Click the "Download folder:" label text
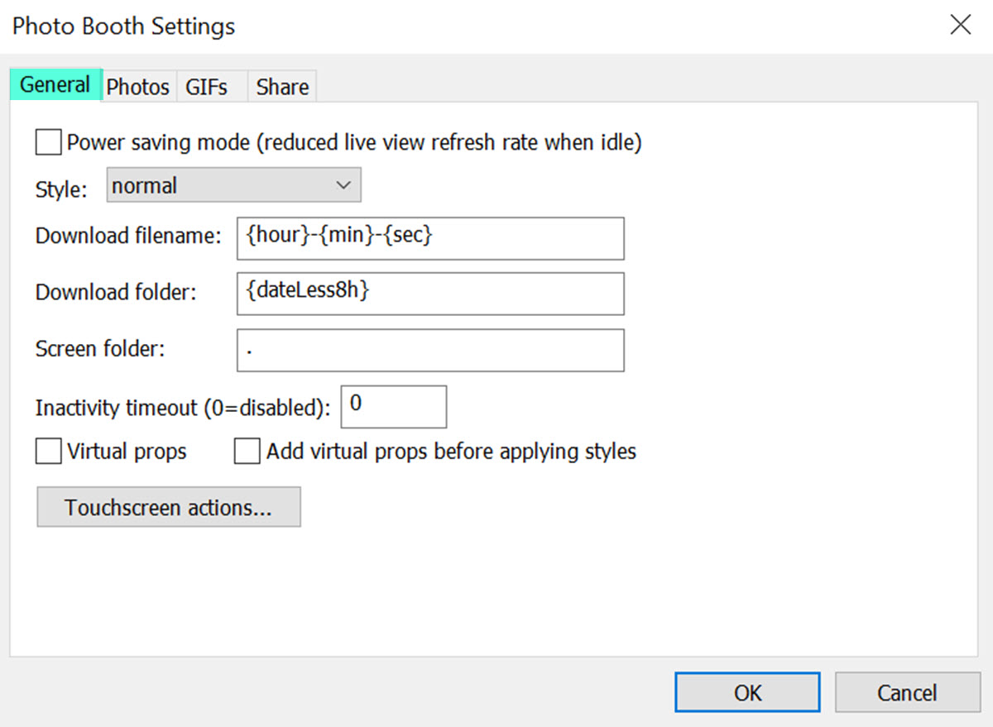993x727 pixels. (x=116, y=293)
